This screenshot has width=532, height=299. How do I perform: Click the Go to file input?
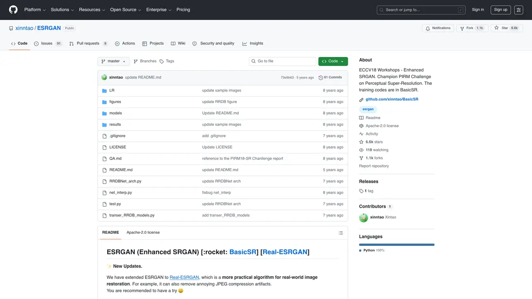pos(282,61)
